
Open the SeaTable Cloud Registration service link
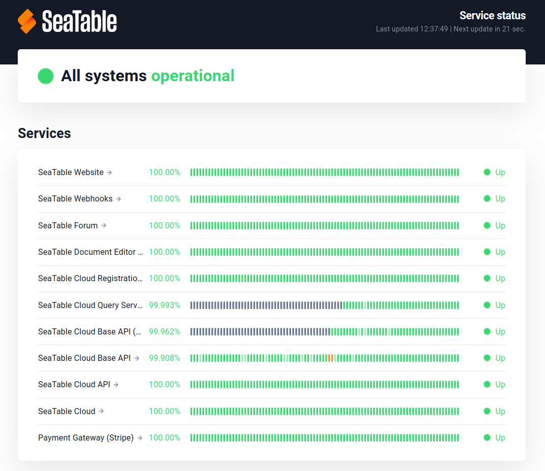pyautogui.click(x=90, y=278)
